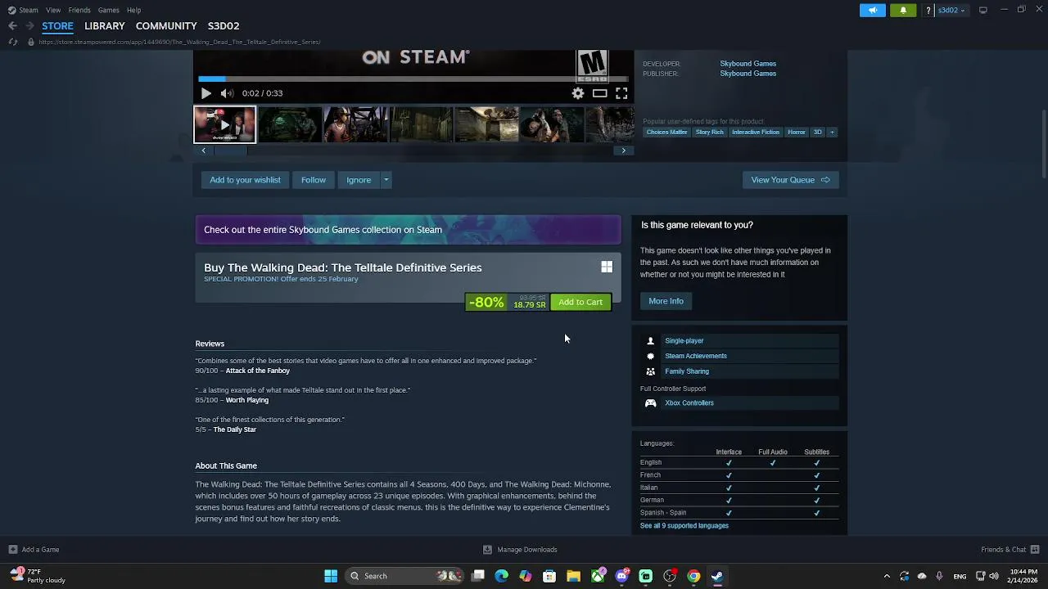The image size is (1048, 589).
Task: Click the store URL address field
Action: tap(179, 42)
